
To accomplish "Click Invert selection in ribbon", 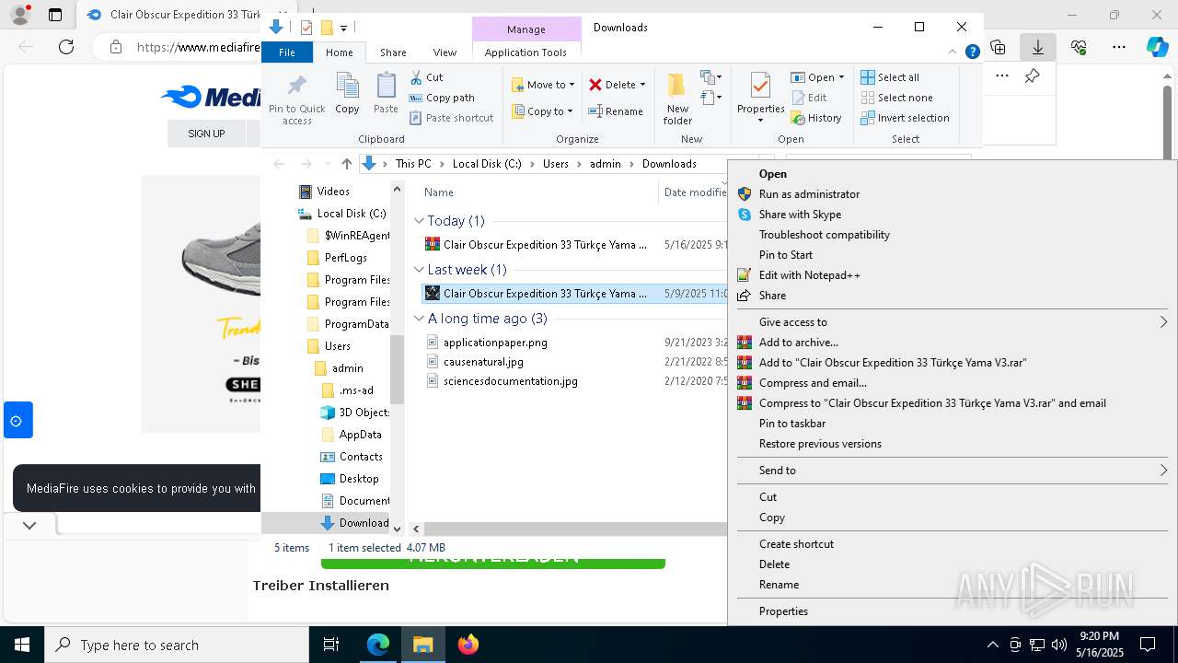I will click(x=905, y=118).
